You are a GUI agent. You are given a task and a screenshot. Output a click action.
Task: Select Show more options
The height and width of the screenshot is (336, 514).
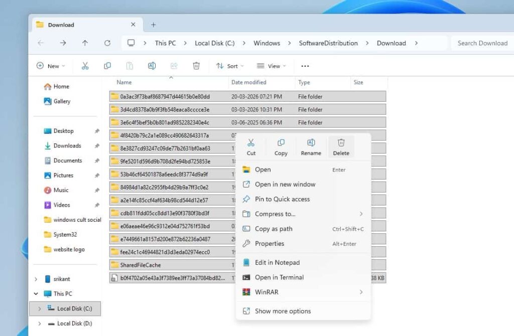(x=303, y=311)
